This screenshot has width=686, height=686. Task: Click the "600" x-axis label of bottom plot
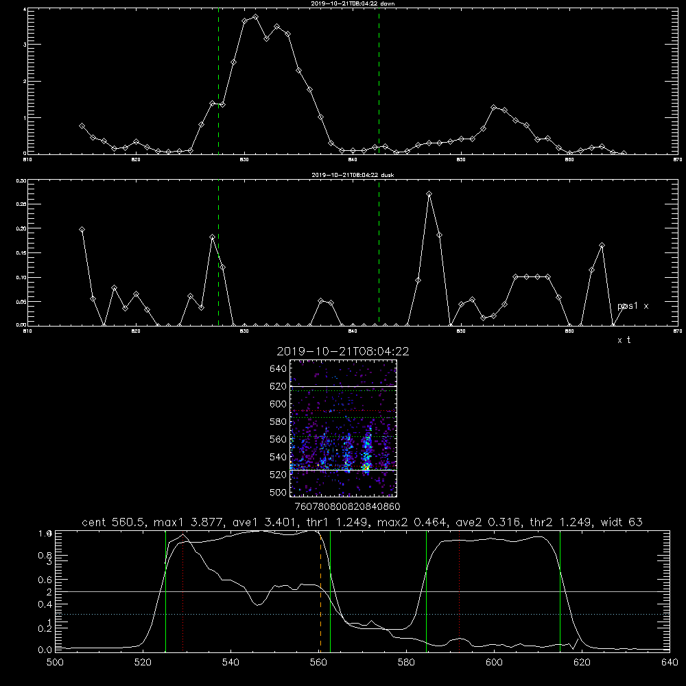[495, 663]
